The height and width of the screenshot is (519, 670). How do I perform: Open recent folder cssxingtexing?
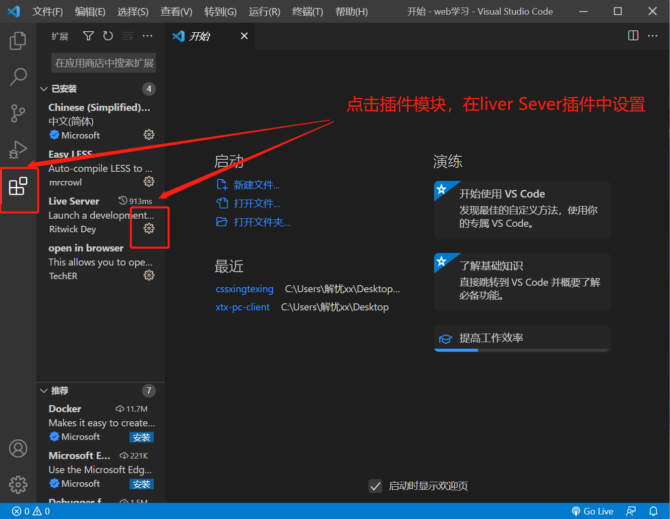(x=245, y=289)
